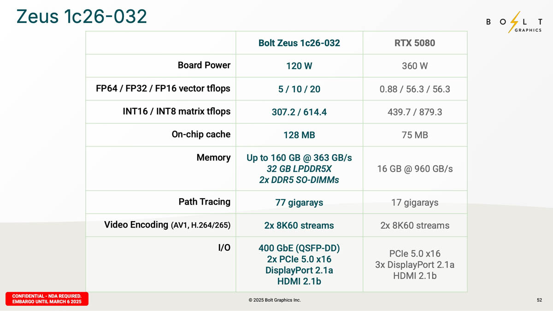Click the '16 GB @ 960 GB/s' cell
The width and height of the screenshot is (553, 311).
pos(415,169)
